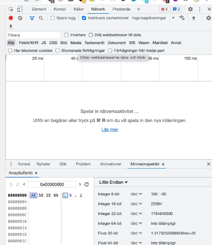
Task: Open network search with magnifier icon
Action: click(41, 18)
